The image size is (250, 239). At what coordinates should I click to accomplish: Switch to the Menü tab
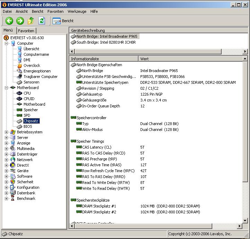(x=8, y=30)
